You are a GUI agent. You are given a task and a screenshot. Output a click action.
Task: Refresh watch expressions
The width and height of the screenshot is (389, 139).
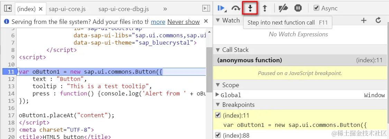[x=378, y=20]
